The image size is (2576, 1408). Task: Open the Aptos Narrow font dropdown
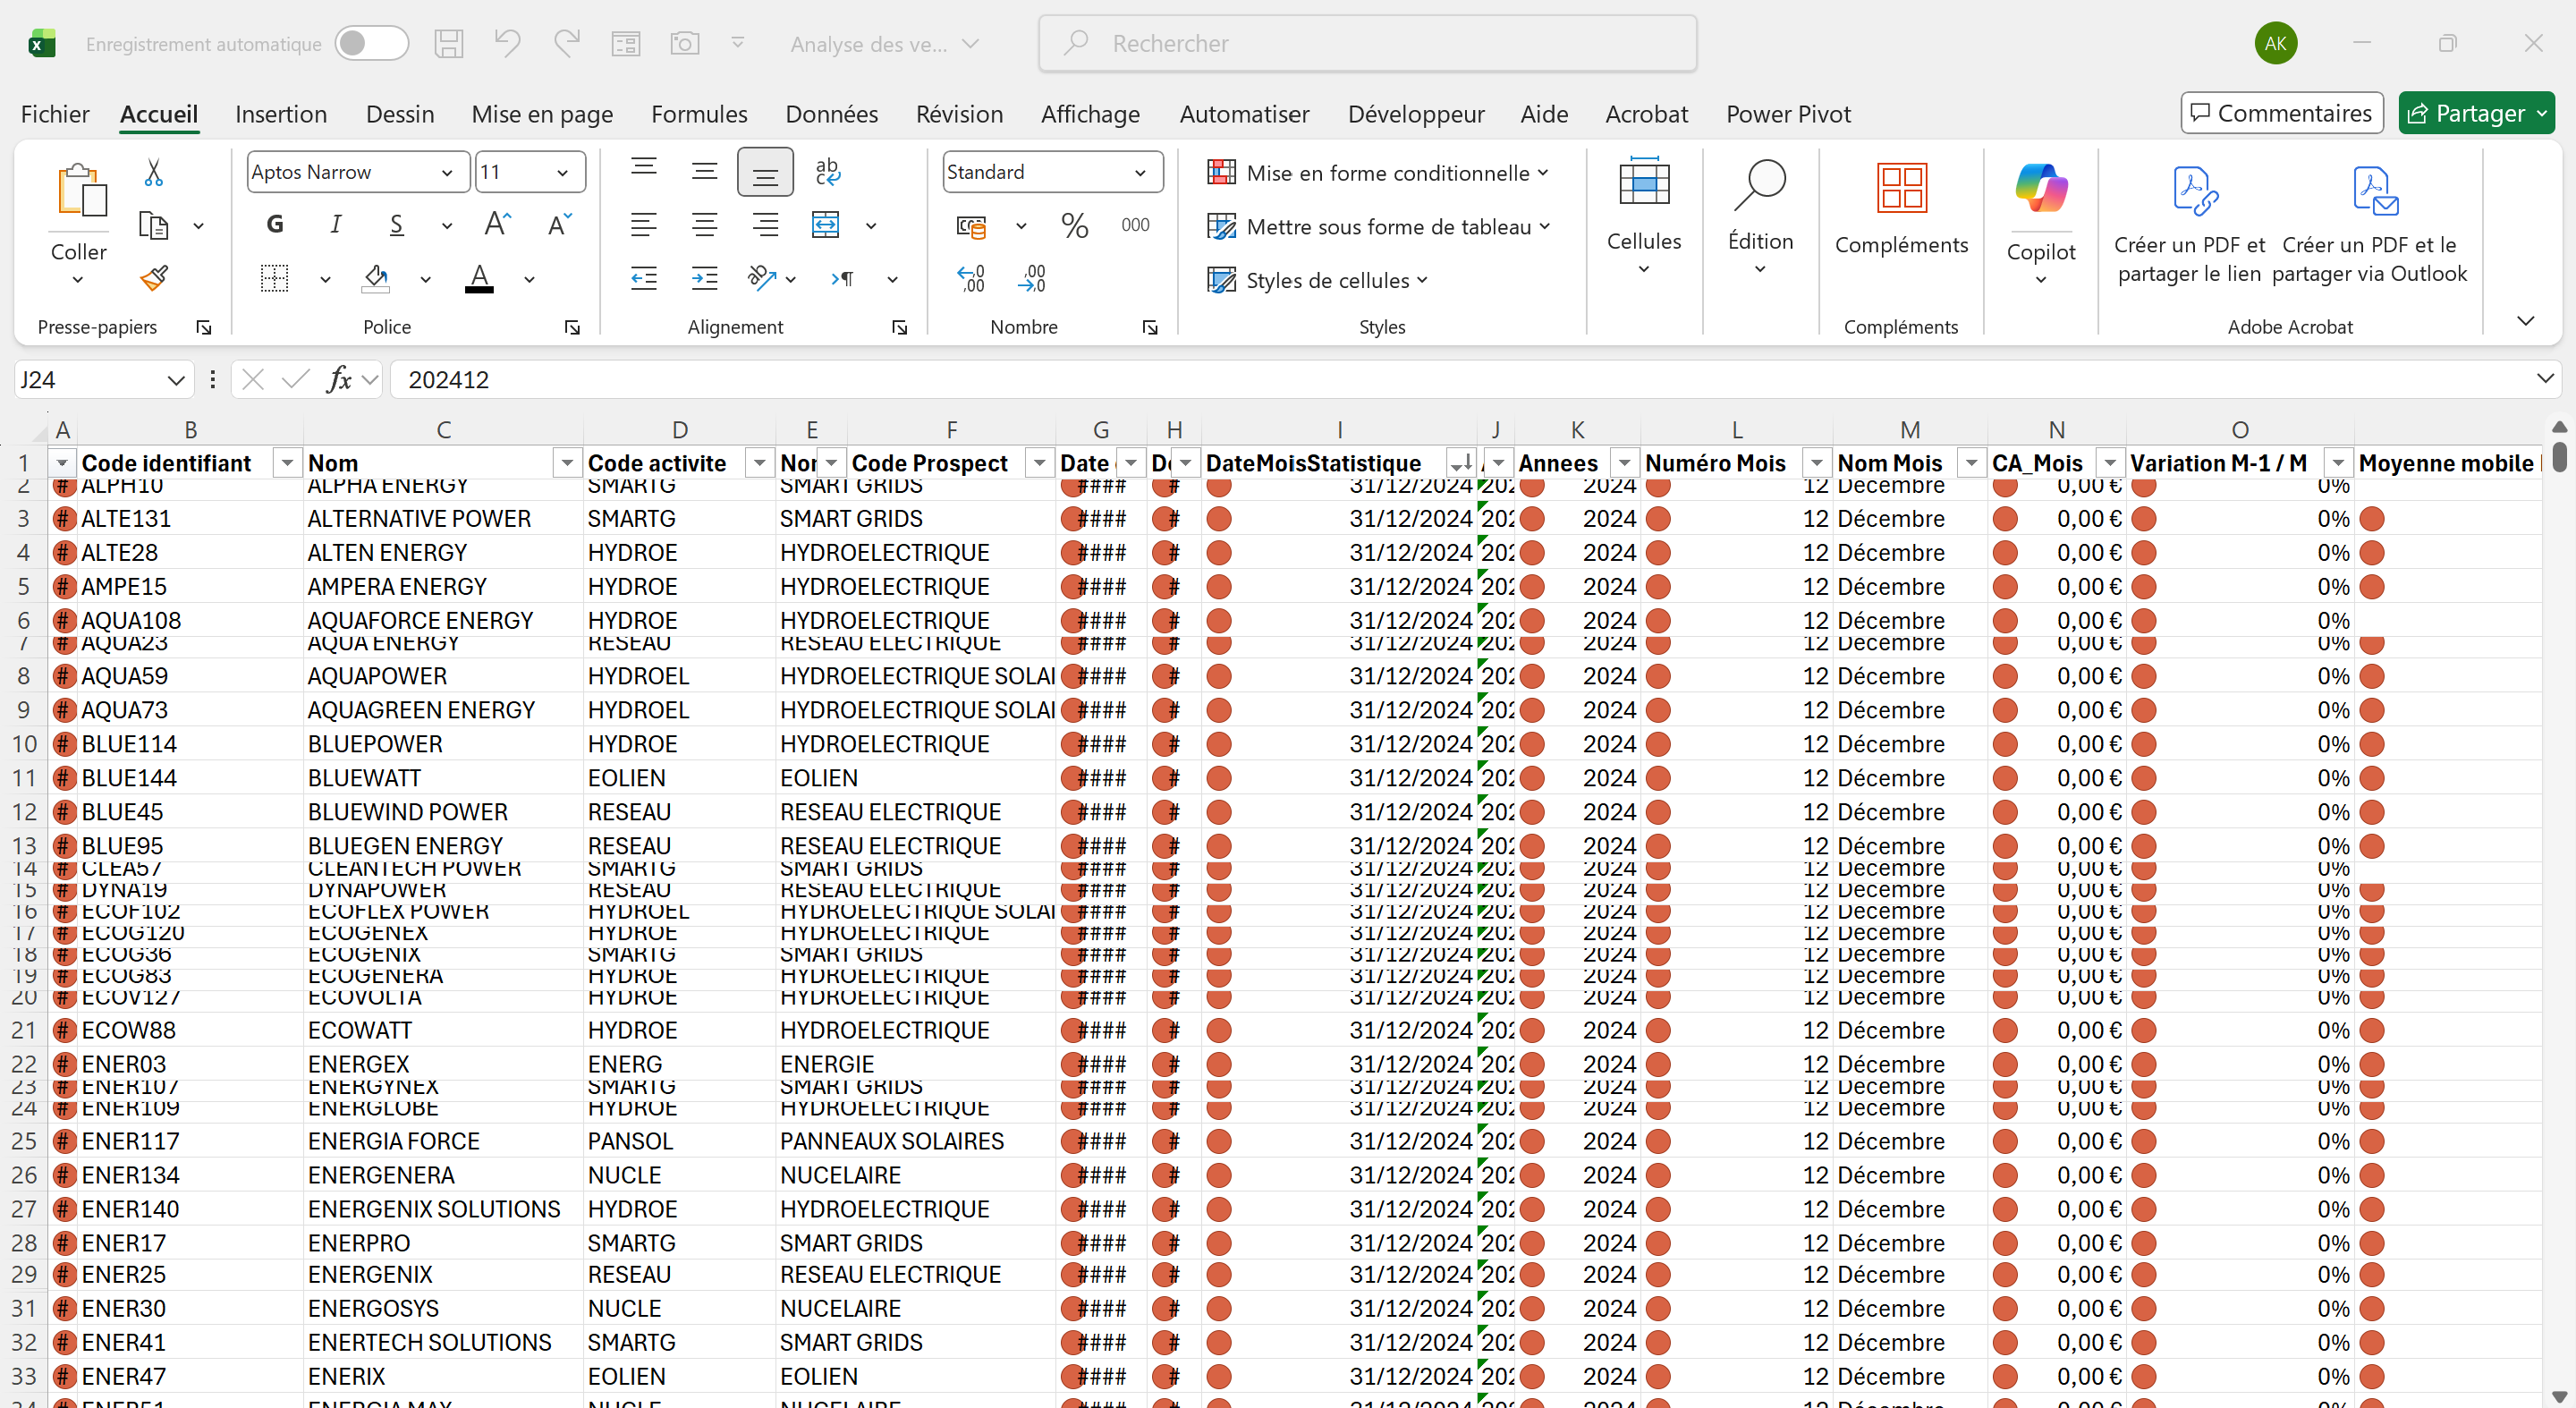[x=447, y=173]
